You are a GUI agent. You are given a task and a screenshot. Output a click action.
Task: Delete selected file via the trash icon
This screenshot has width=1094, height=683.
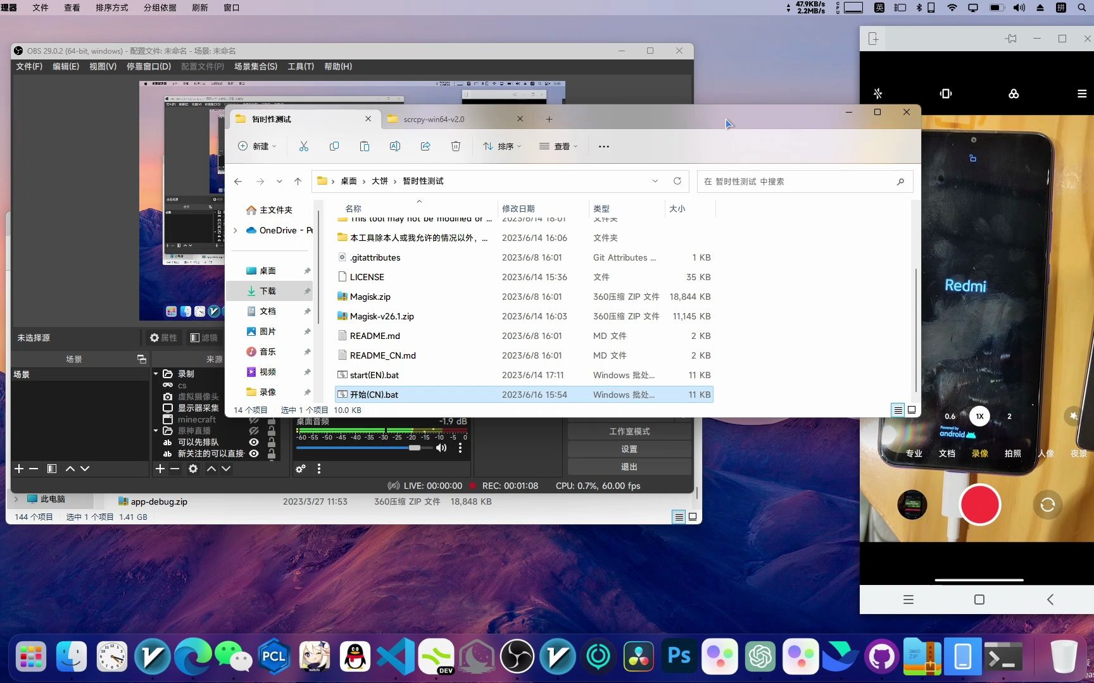(x=455, y=146)
